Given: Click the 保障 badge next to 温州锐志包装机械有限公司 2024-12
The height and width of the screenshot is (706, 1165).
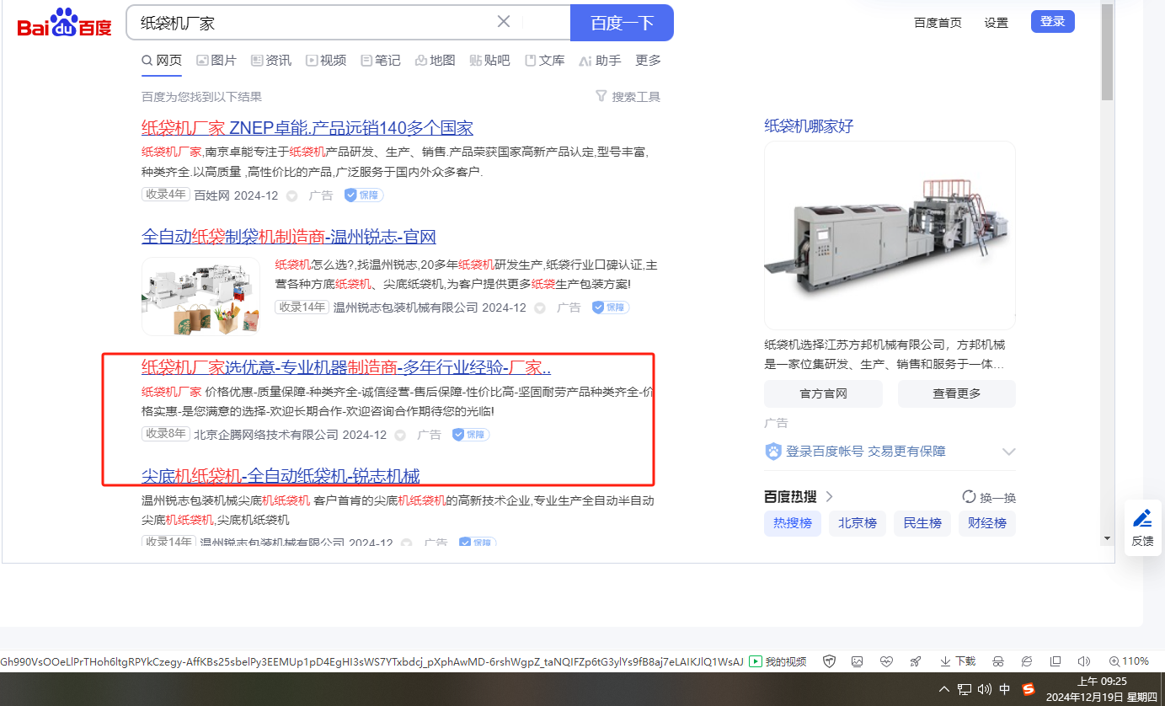Looking at the screenshot, I should coord(611,308).
